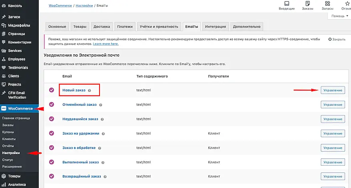Switch to the Доставка tab
Viewport: 351px width, 188px height.
[102, 27]
